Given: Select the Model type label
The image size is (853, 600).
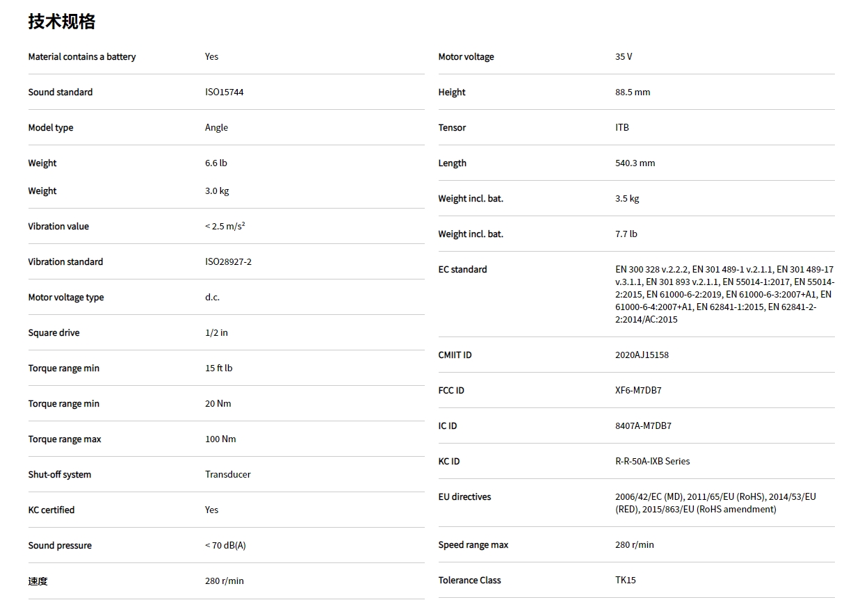Looking at the screenshot, I should tap(50, 128).
